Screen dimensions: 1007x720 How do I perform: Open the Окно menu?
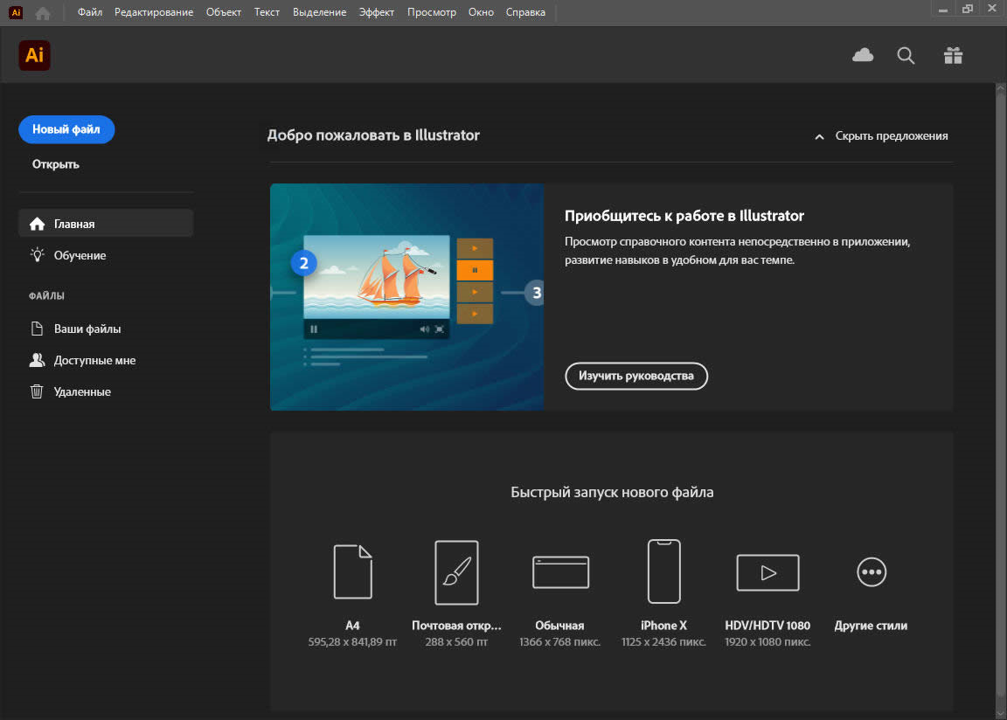pos(481,12)
